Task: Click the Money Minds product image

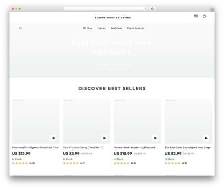Action: point(138,121)
